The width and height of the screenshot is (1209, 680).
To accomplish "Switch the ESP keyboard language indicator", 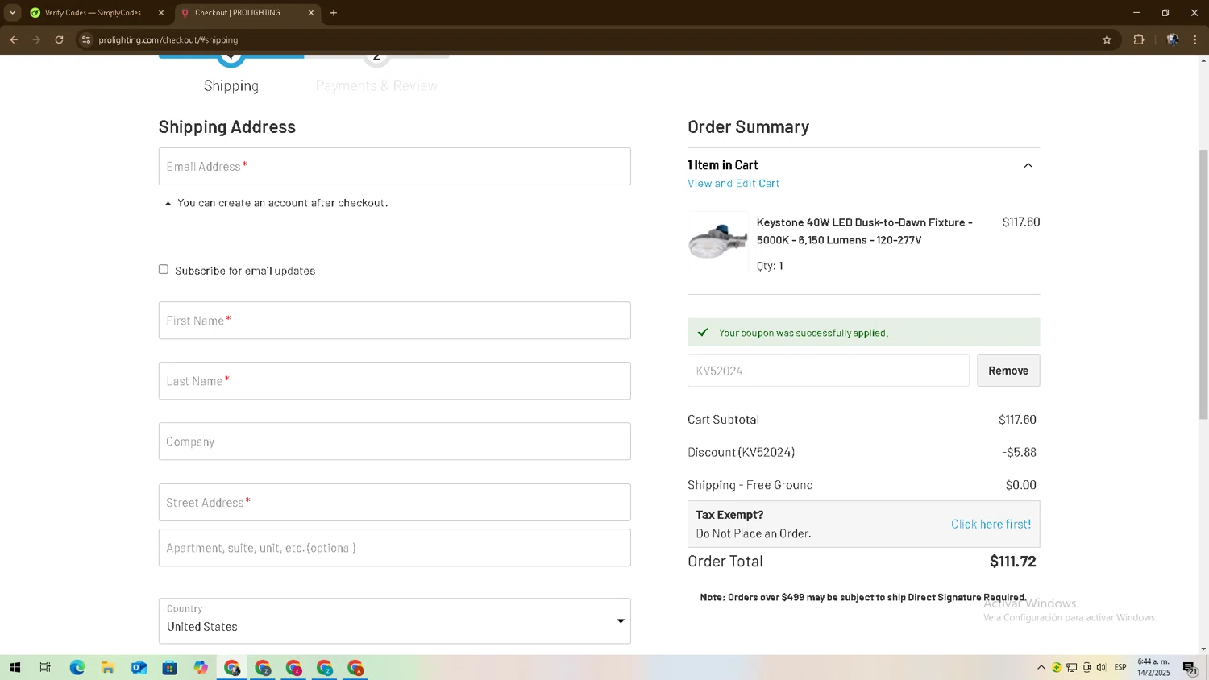I will 1120,668.
